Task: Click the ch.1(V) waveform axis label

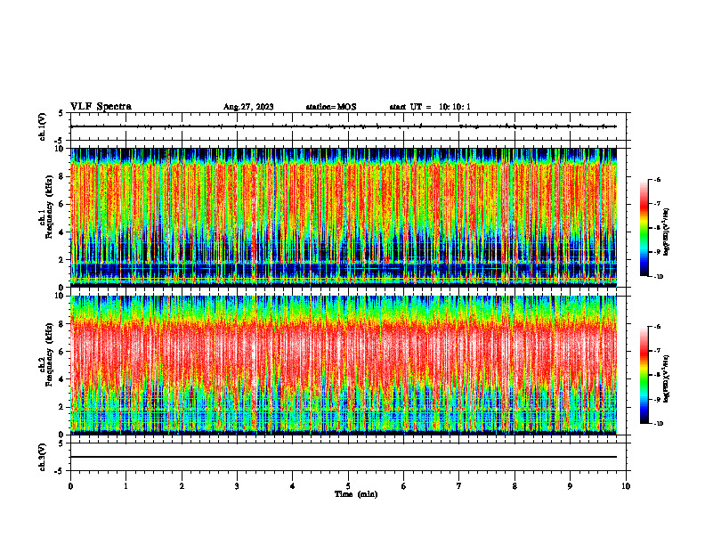Action: 42,126
